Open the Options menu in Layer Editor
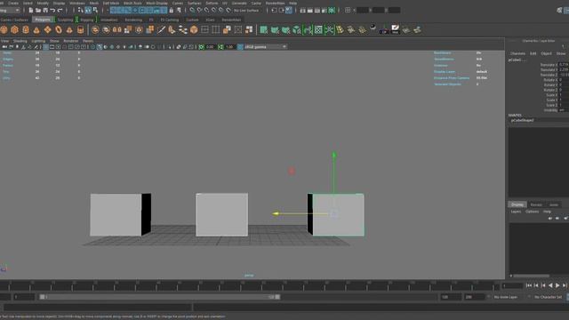The height and width of the screenshot is (320, 569). [532, 212]
